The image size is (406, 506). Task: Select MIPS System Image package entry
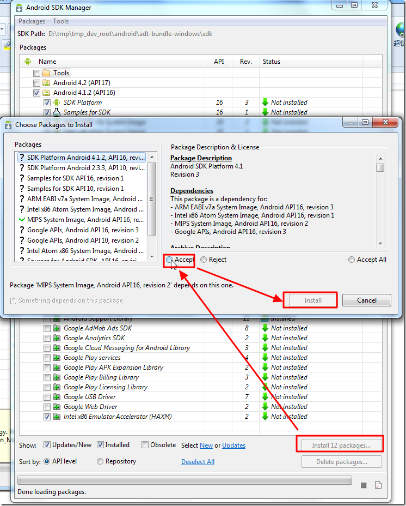tap(82, 220)
